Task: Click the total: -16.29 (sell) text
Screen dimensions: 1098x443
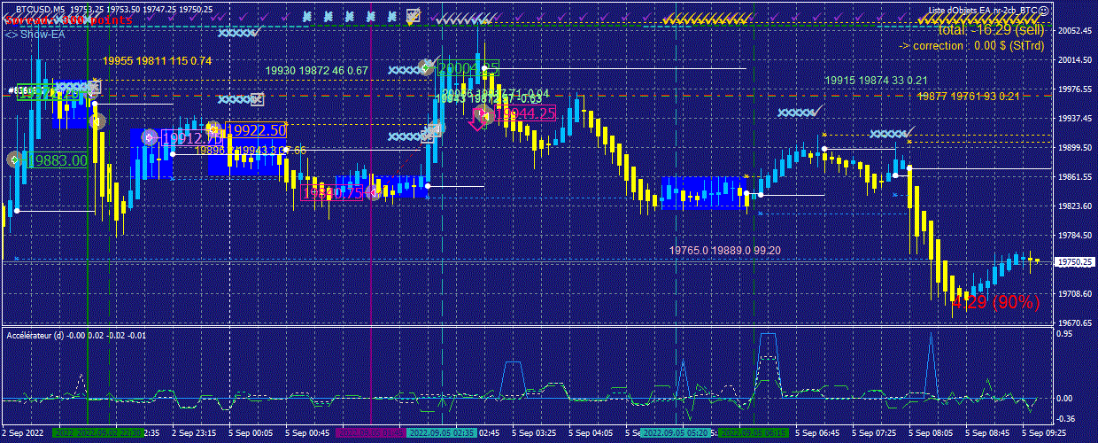Action: coord(992,29)
